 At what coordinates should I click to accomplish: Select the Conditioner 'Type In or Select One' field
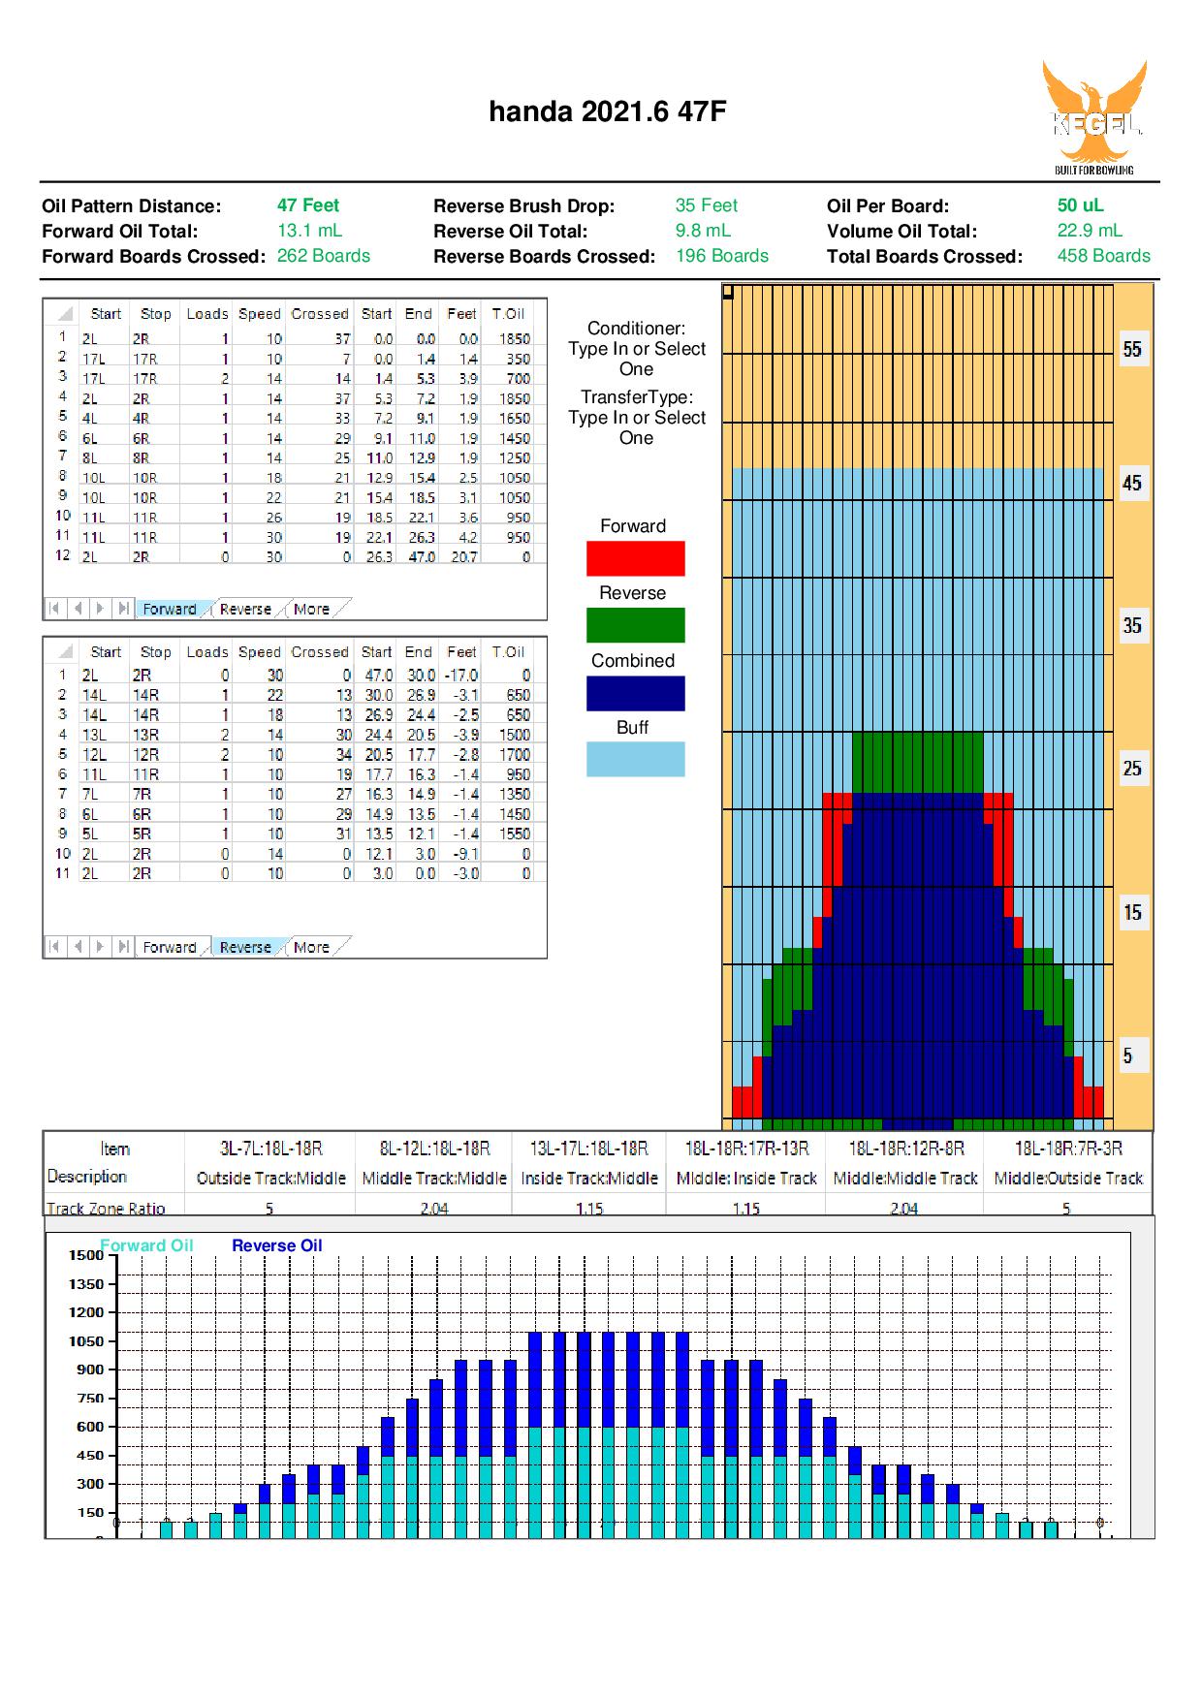coord(637,359)
